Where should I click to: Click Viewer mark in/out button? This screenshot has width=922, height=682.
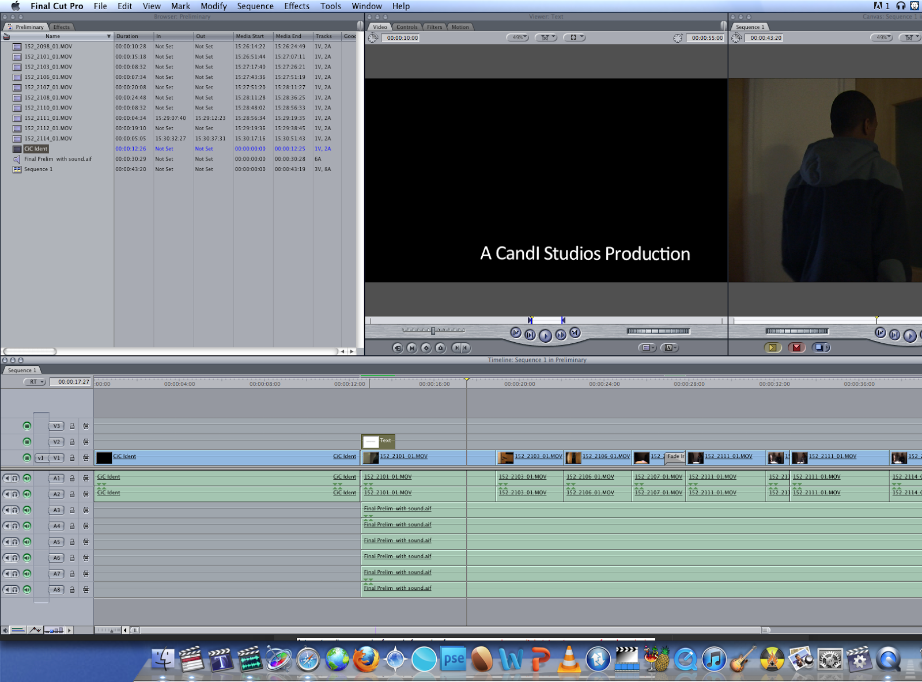click(x=461, y=348)
